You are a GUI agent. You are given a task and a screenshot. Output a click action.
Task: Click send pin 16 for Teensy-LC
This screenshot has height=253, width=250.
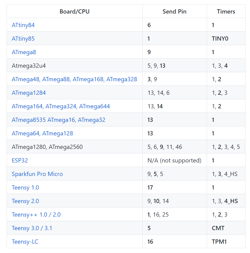coord(150,242)
